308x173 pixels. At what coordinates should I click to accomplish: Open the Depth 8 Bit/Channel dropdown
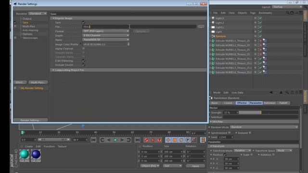[106, 36]
